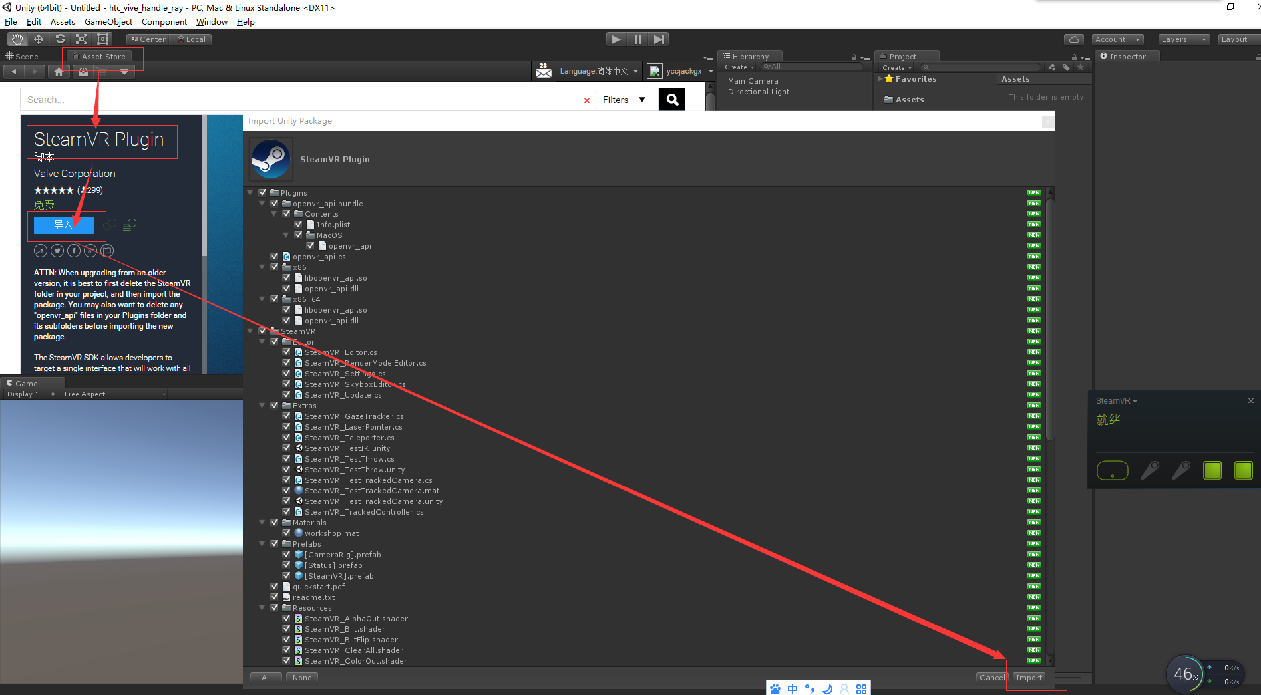
Task: Open the Filters dropdown
Action: point(624,100)
